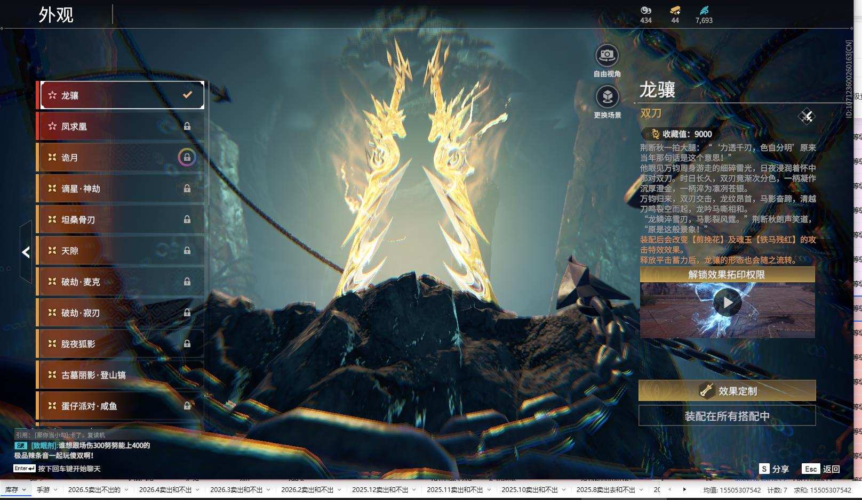Click the change scene (更换场景) icon

click(607, 96)
